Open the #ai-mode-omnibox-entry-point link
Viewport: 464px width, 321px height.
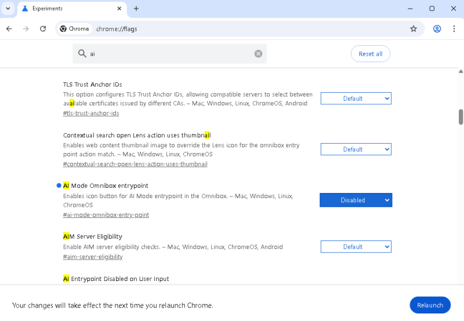coord(106,215)
